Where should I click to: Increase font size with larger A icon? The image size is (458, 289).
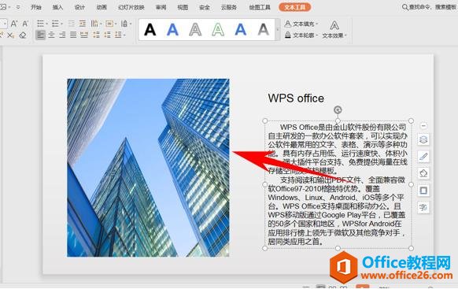[13, 24]
